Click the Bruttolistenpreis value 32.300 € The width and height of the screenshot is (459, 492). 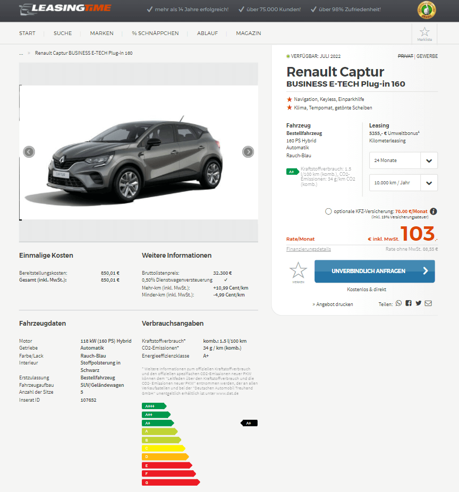click(223, 273)
